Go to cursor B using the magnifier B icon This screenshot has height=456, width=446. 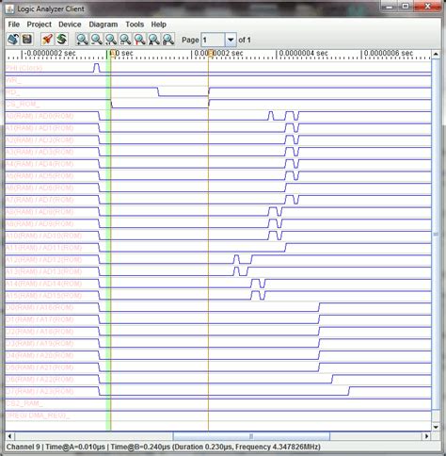pyautogui.click(x=168, y=40)
